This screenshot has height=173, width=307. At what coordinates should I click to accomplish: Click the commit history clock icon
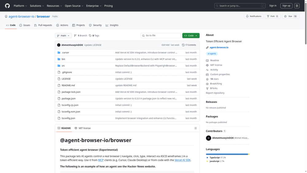click(183, 45)
